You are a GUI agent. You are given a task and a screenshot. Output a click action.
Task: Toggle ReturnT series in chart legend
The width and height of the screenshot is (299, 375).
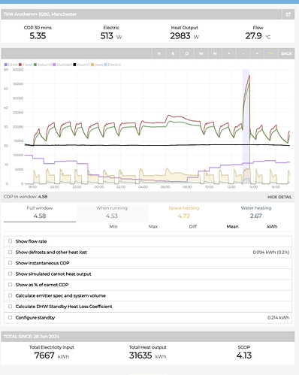(43, 65)
